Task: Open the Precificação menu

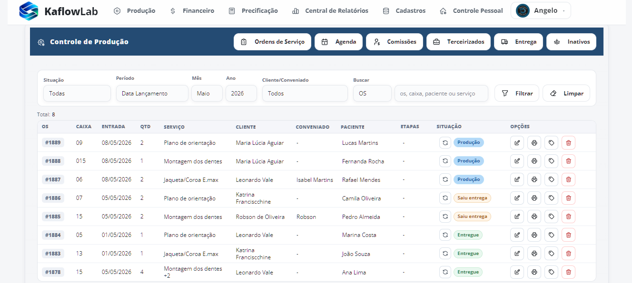Action: 253,10
